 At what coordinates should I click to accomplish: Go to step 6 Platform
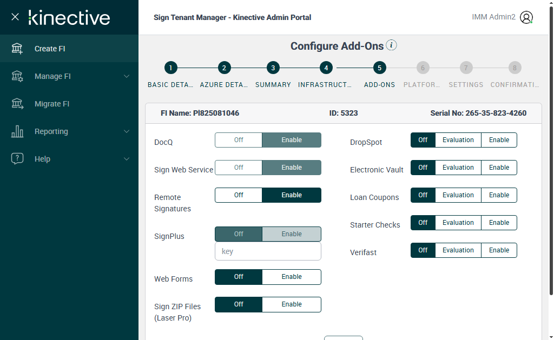tap(423, 68)
